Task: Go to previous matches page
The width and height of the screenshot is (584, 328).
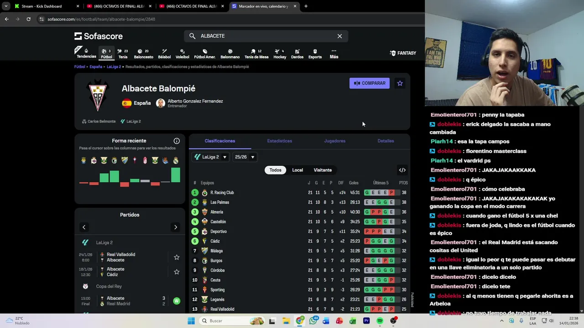Action: pyautogui.click(x=84, y=227)
